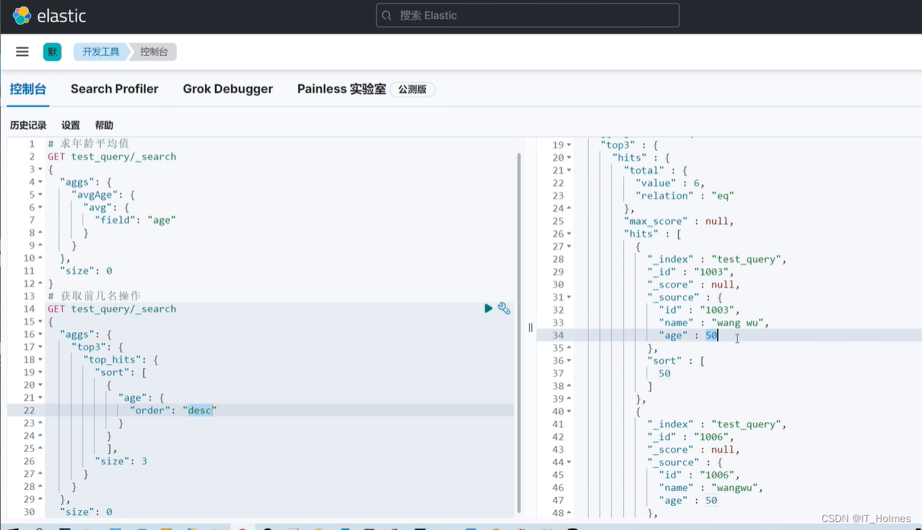The image size is (922, 530).
Task: Click the '"_id" : "1006"' output line
Action: pos(690,437)
